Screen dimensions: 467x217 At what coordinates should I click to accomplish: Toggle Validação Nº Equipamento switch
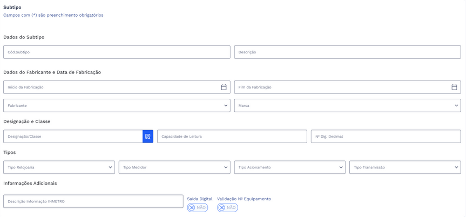227,208
